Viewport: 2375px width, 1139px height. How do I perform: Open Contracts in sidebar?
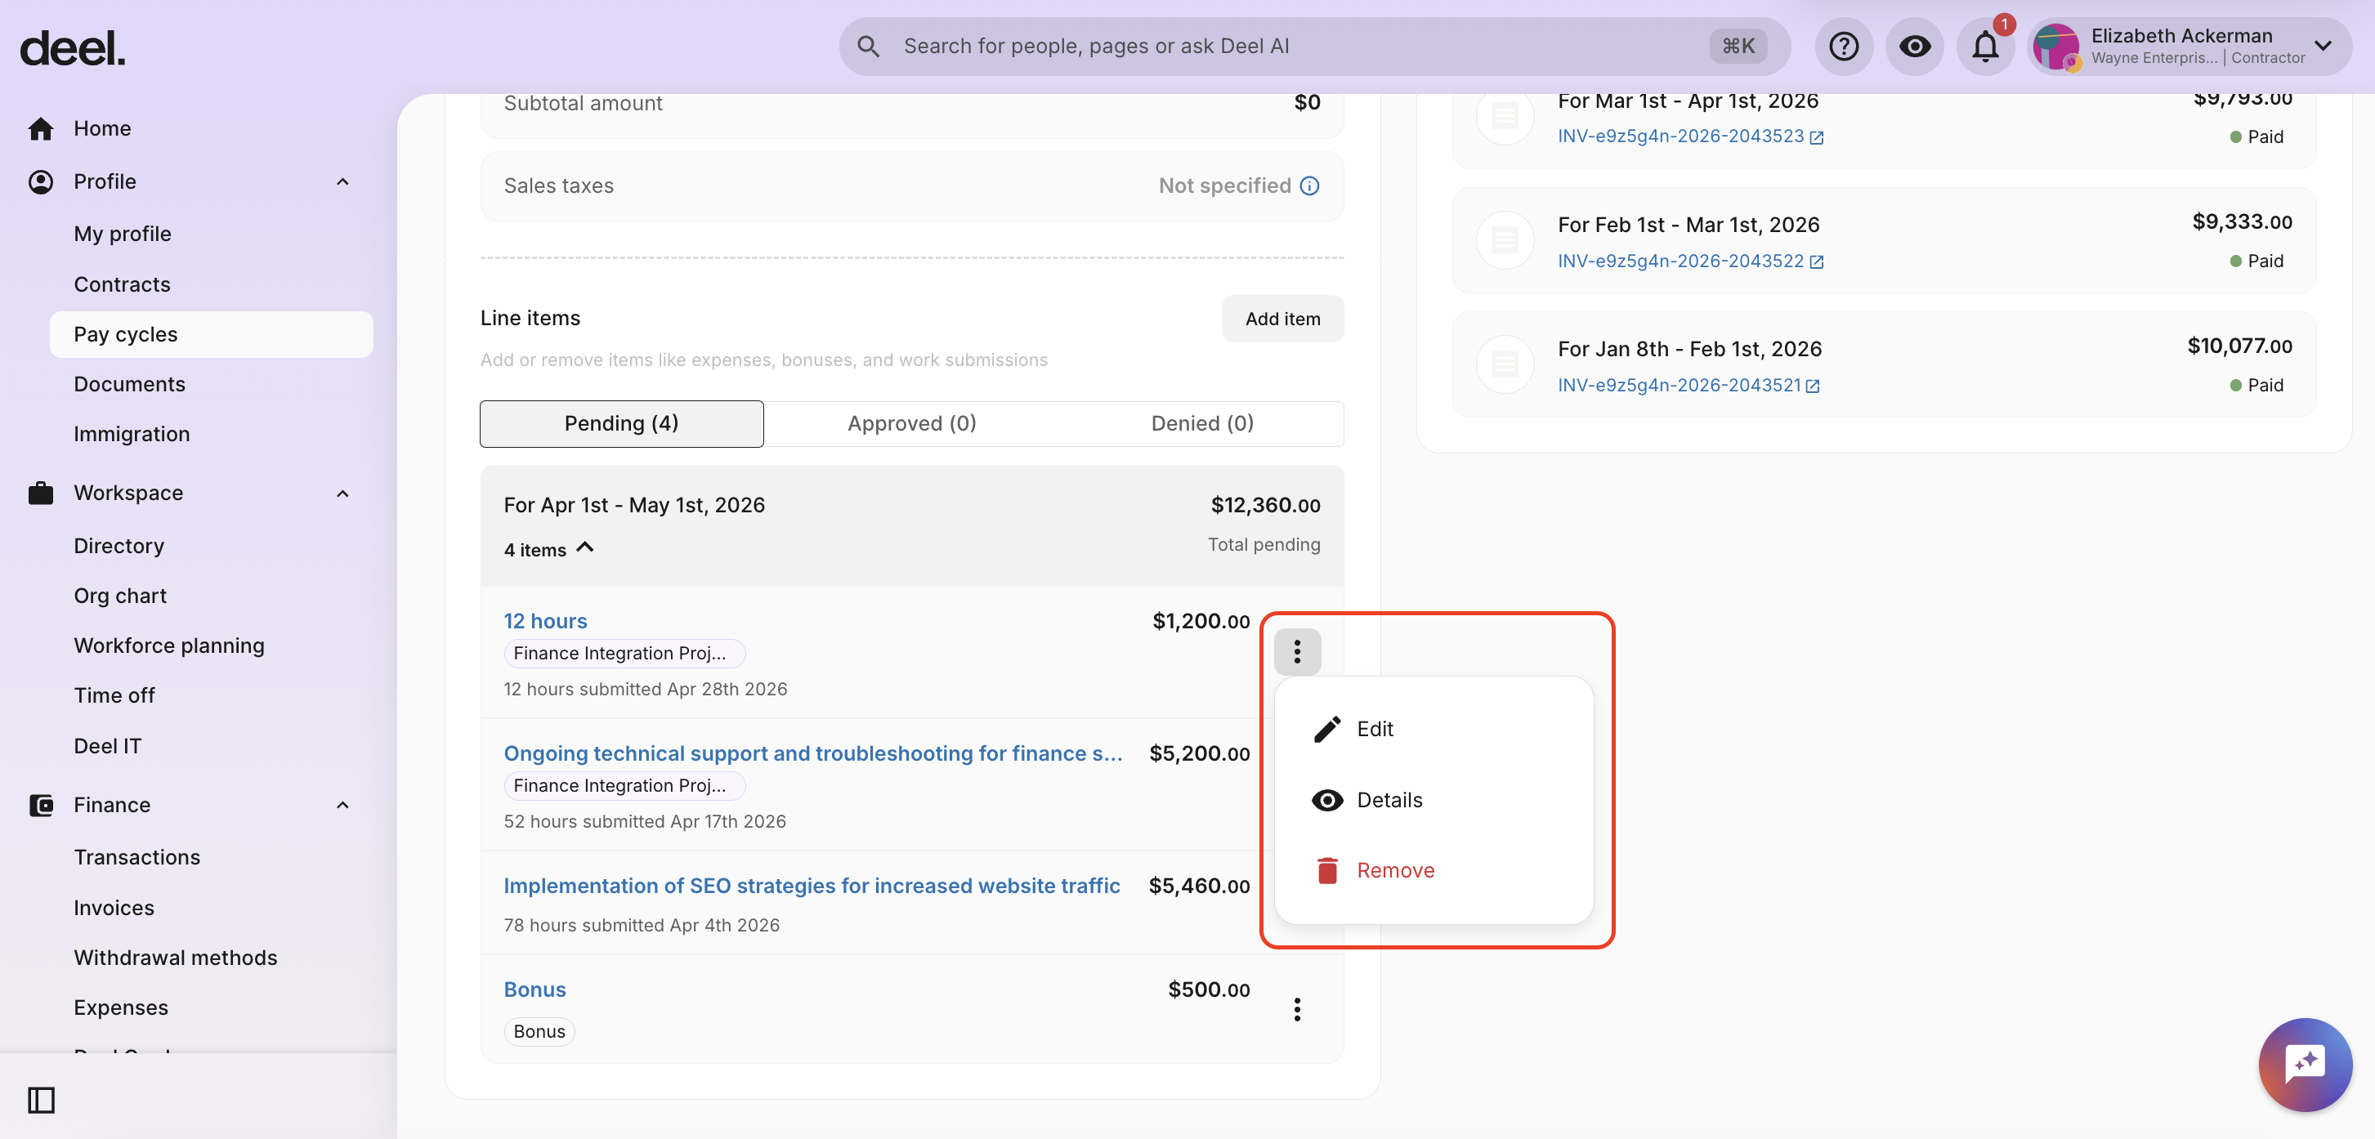click(x=122, y=284)
